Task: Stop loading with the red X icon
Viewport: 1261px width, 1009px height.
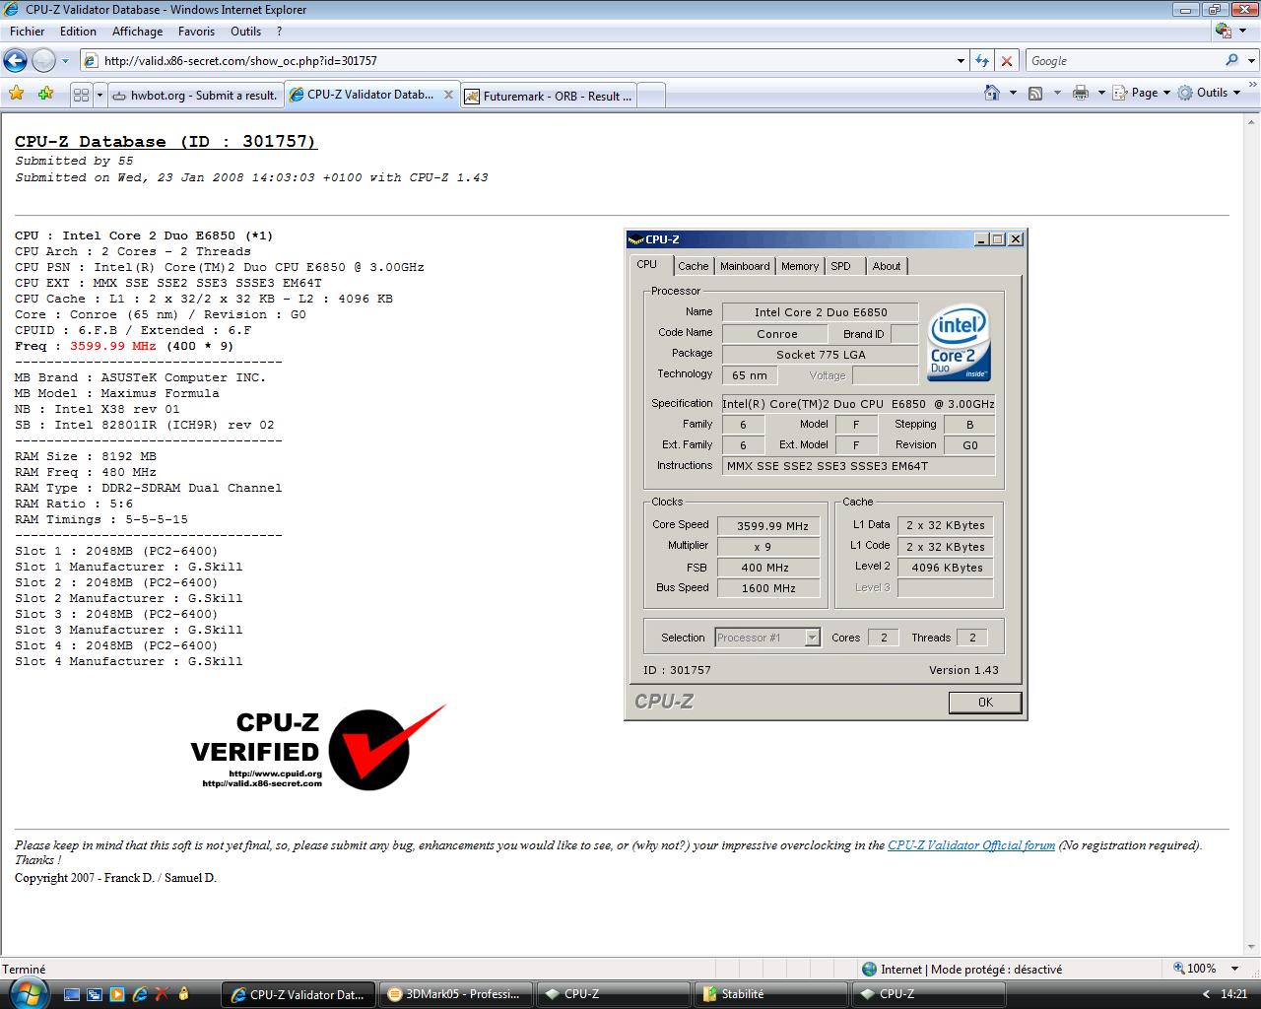Action: [1007, 61]
